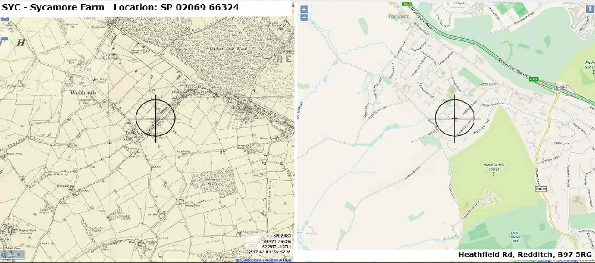The image size is (595, 263).
Task: Click the B4504 road label near the junction
Action: [560, 87]
